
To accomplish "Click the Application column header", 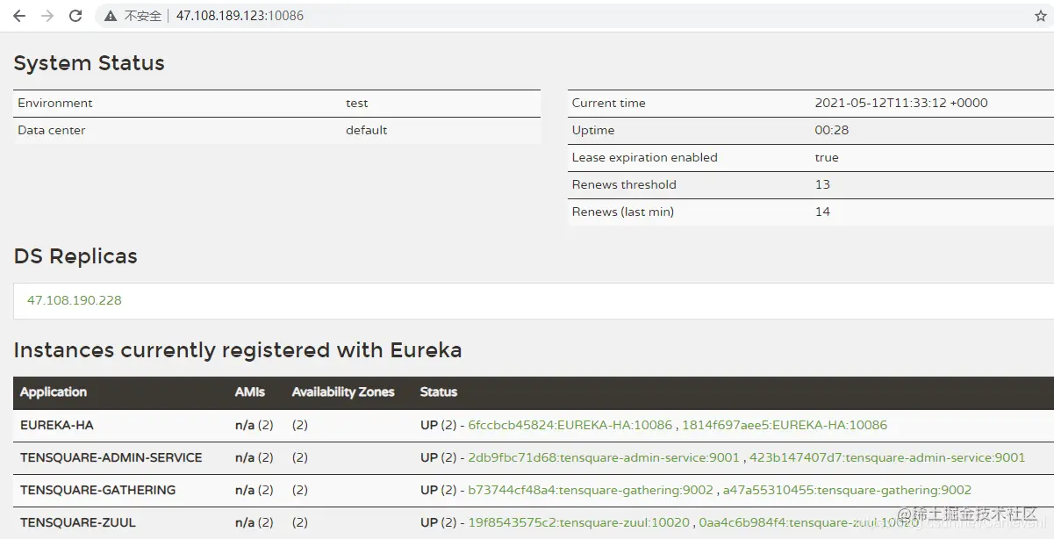I will [54, 392].
